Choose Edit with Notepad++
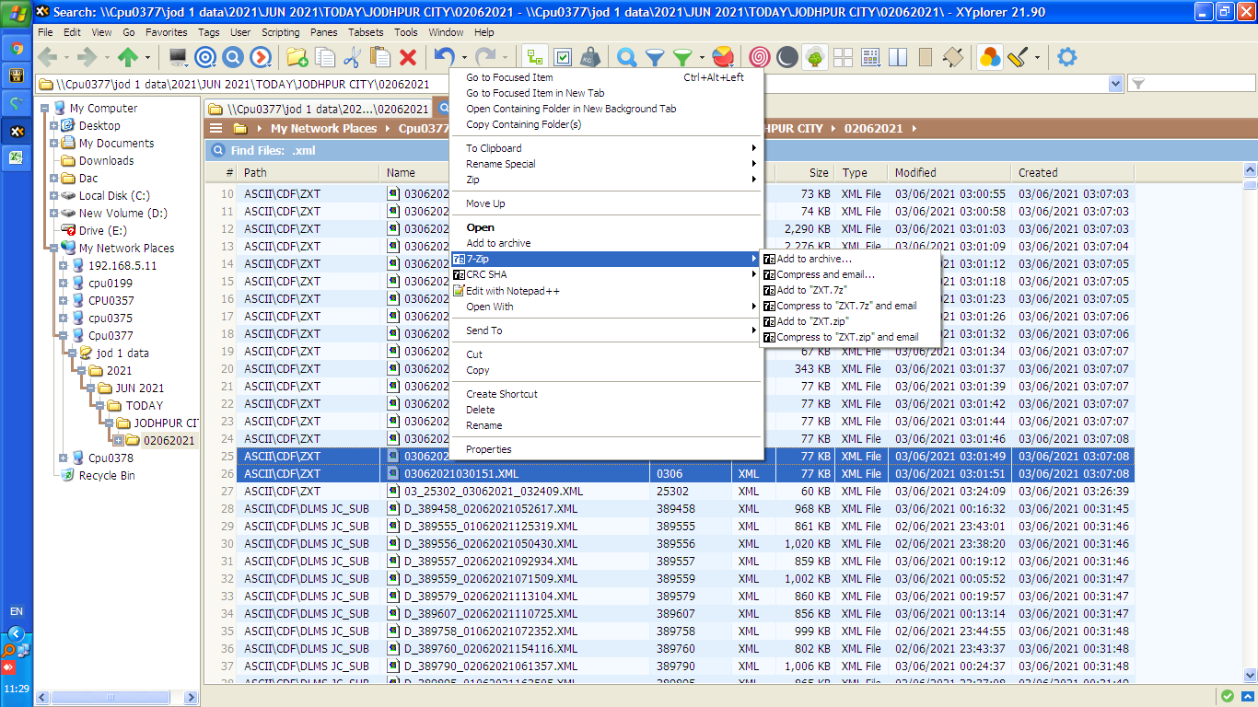The width and height of the screenshot is (1258, 707). 608,291
